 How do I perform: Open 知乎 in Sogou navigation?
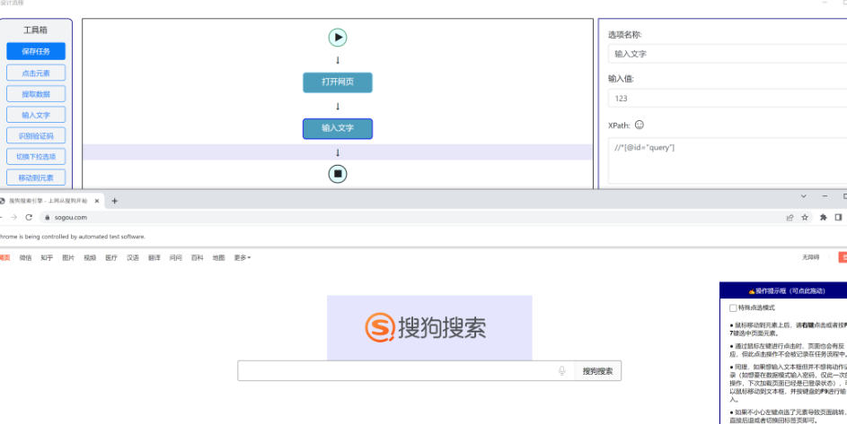[47, 258]
